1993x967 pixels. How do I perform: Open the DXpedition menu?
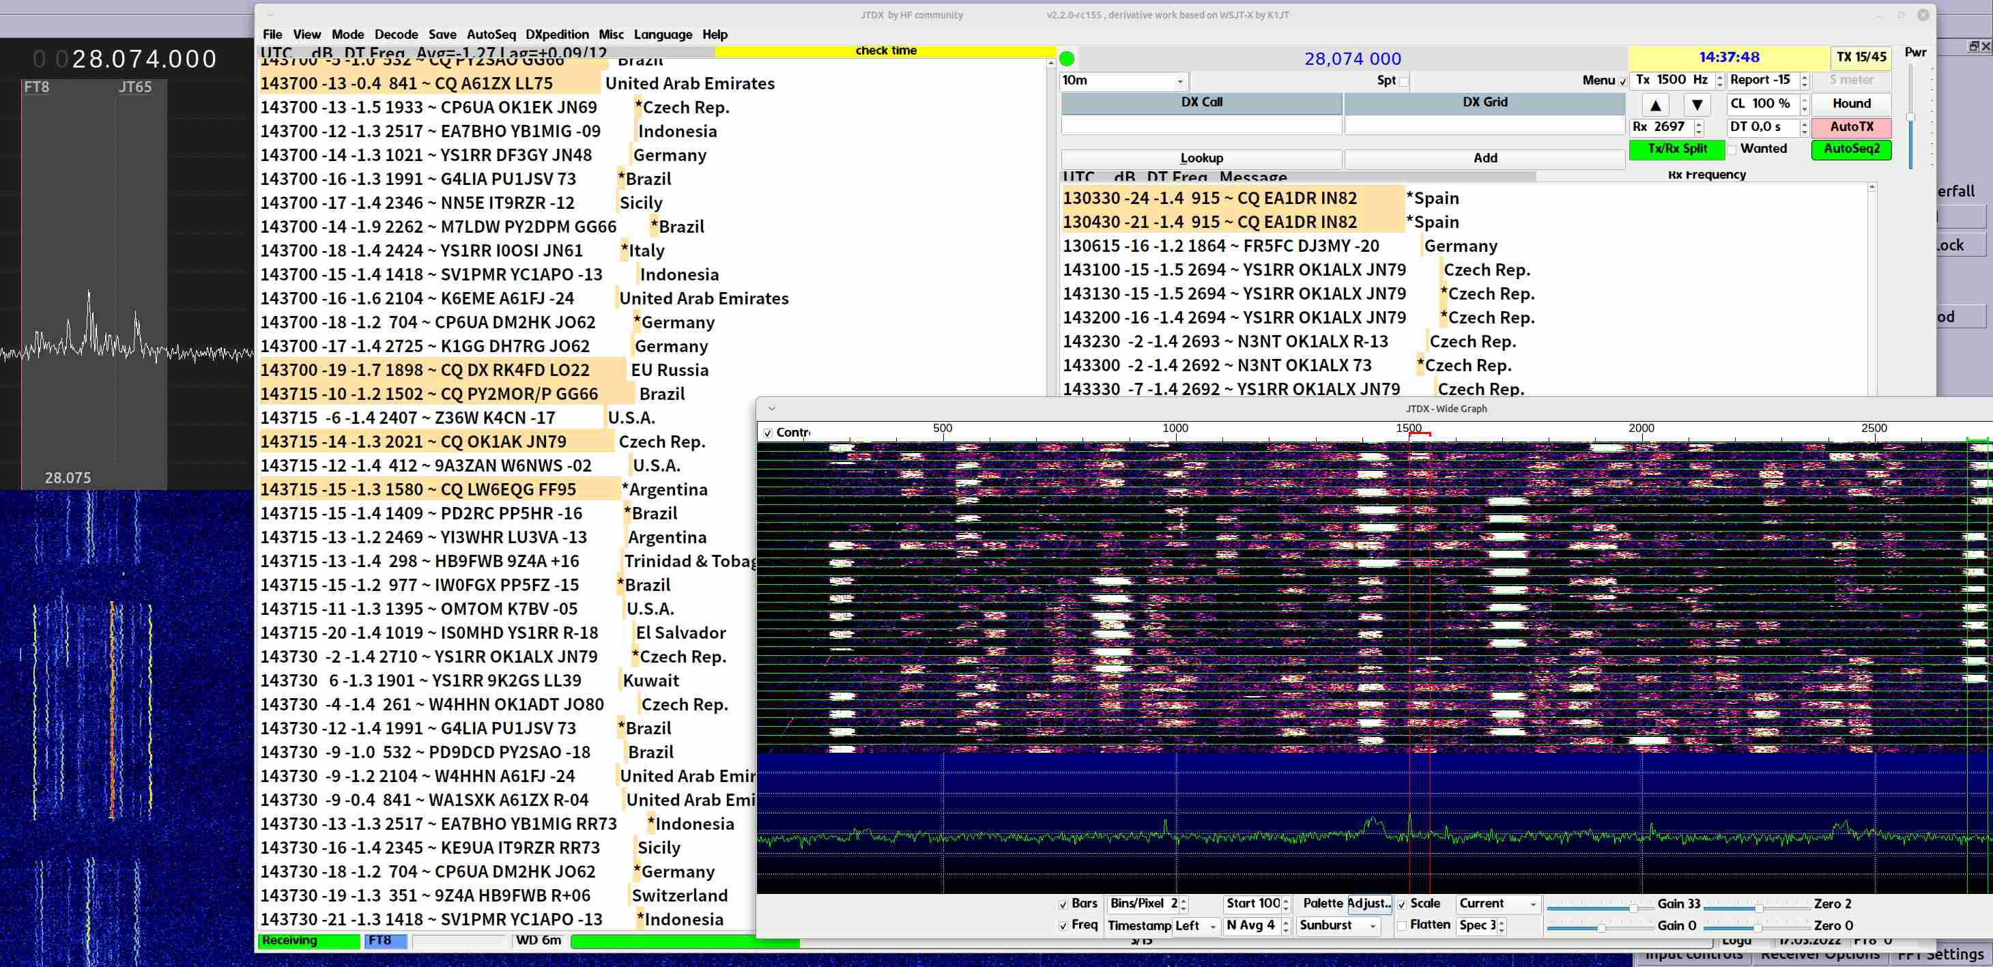click(556, 35)
